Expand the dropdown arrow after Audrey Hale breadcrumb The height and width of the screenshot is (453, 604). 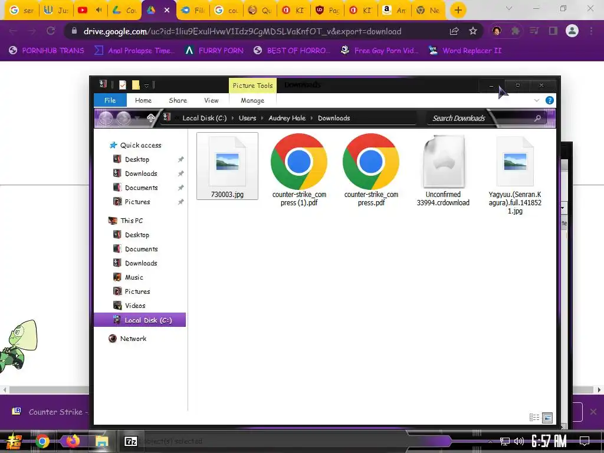[x=311, y=118]
